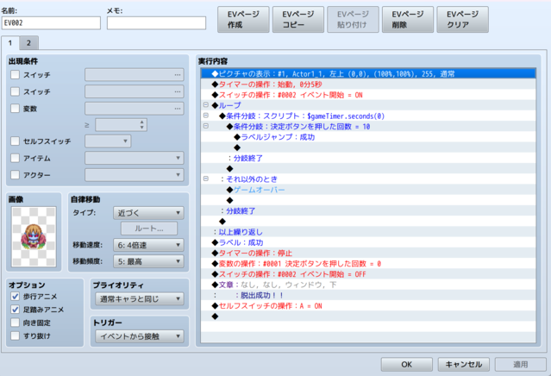Open the セルフスイッチ dropdown
The image size is (551, 376).
coord(108,141)
